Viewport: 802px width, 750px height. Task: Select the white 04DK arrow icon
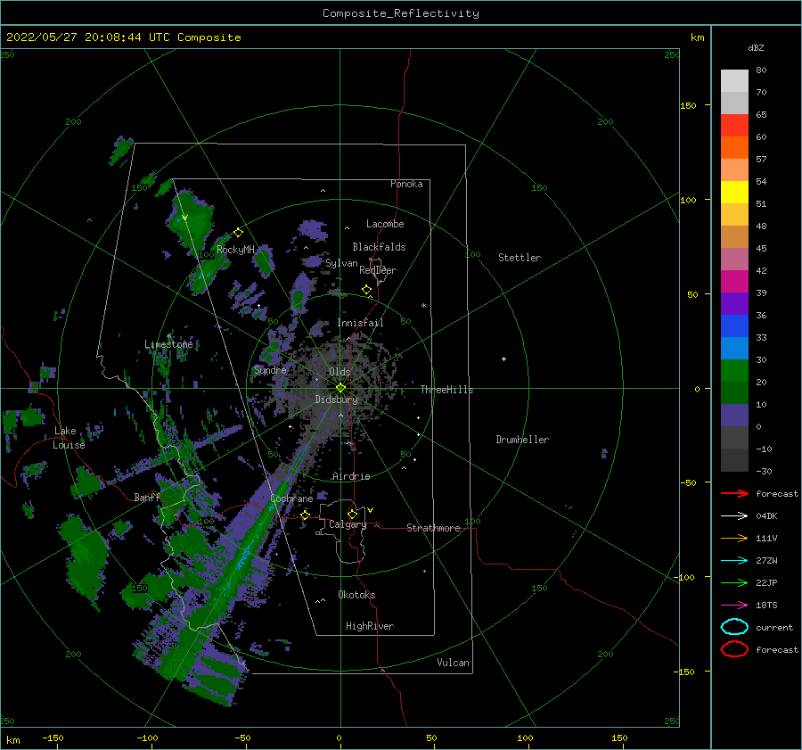tap(734, 515)
